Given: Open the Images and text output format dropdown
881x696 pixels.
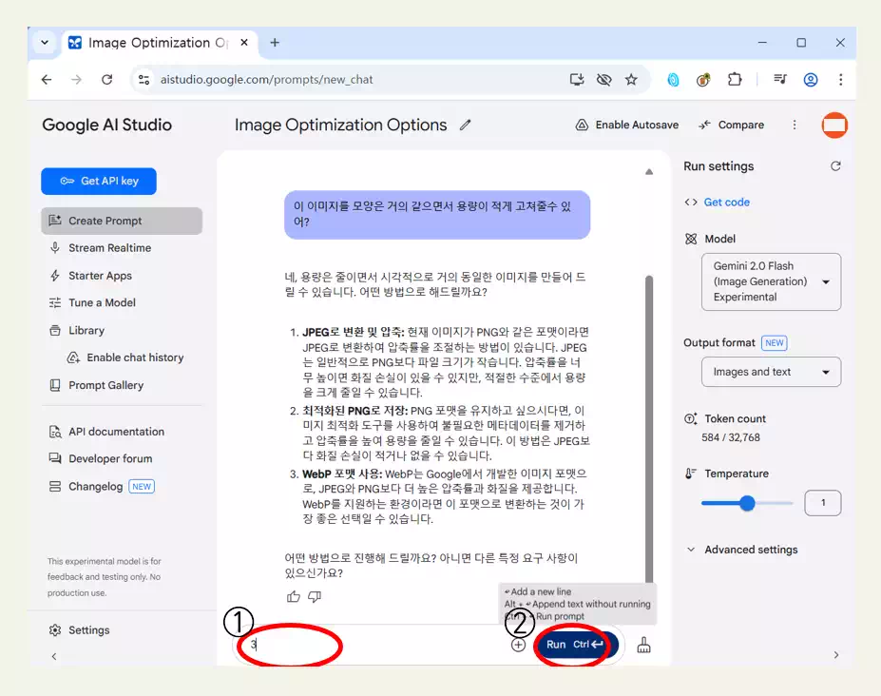Looking at the screenshot, I should (x=770, y=373).
